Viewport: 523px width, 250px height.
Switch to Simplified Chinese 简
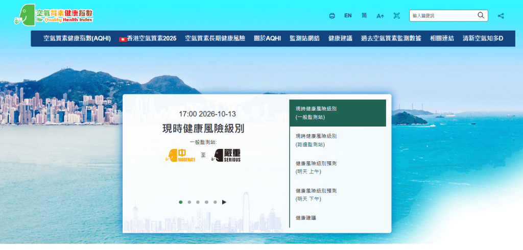(364, 15)
